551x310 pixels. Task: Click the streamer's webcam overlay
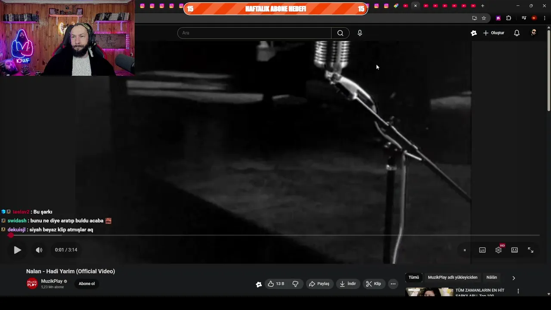[67, 38]
